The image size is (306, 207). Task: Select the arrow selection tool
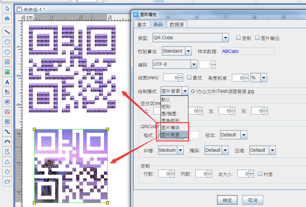pos(7,8)
